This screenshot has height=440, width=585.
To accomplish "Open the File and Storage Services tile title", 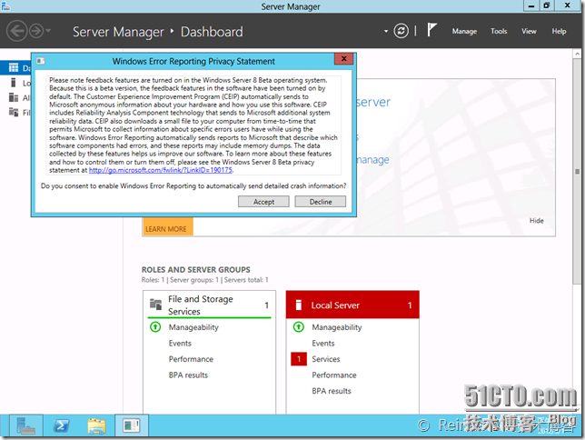I will (201, 305).
